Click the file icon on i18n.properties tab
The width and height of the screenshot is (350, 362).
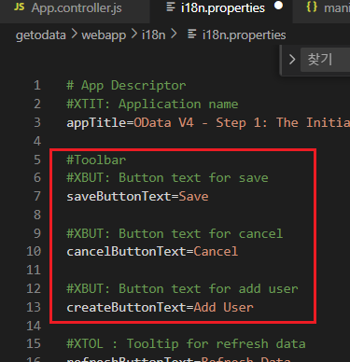(171, 7)
